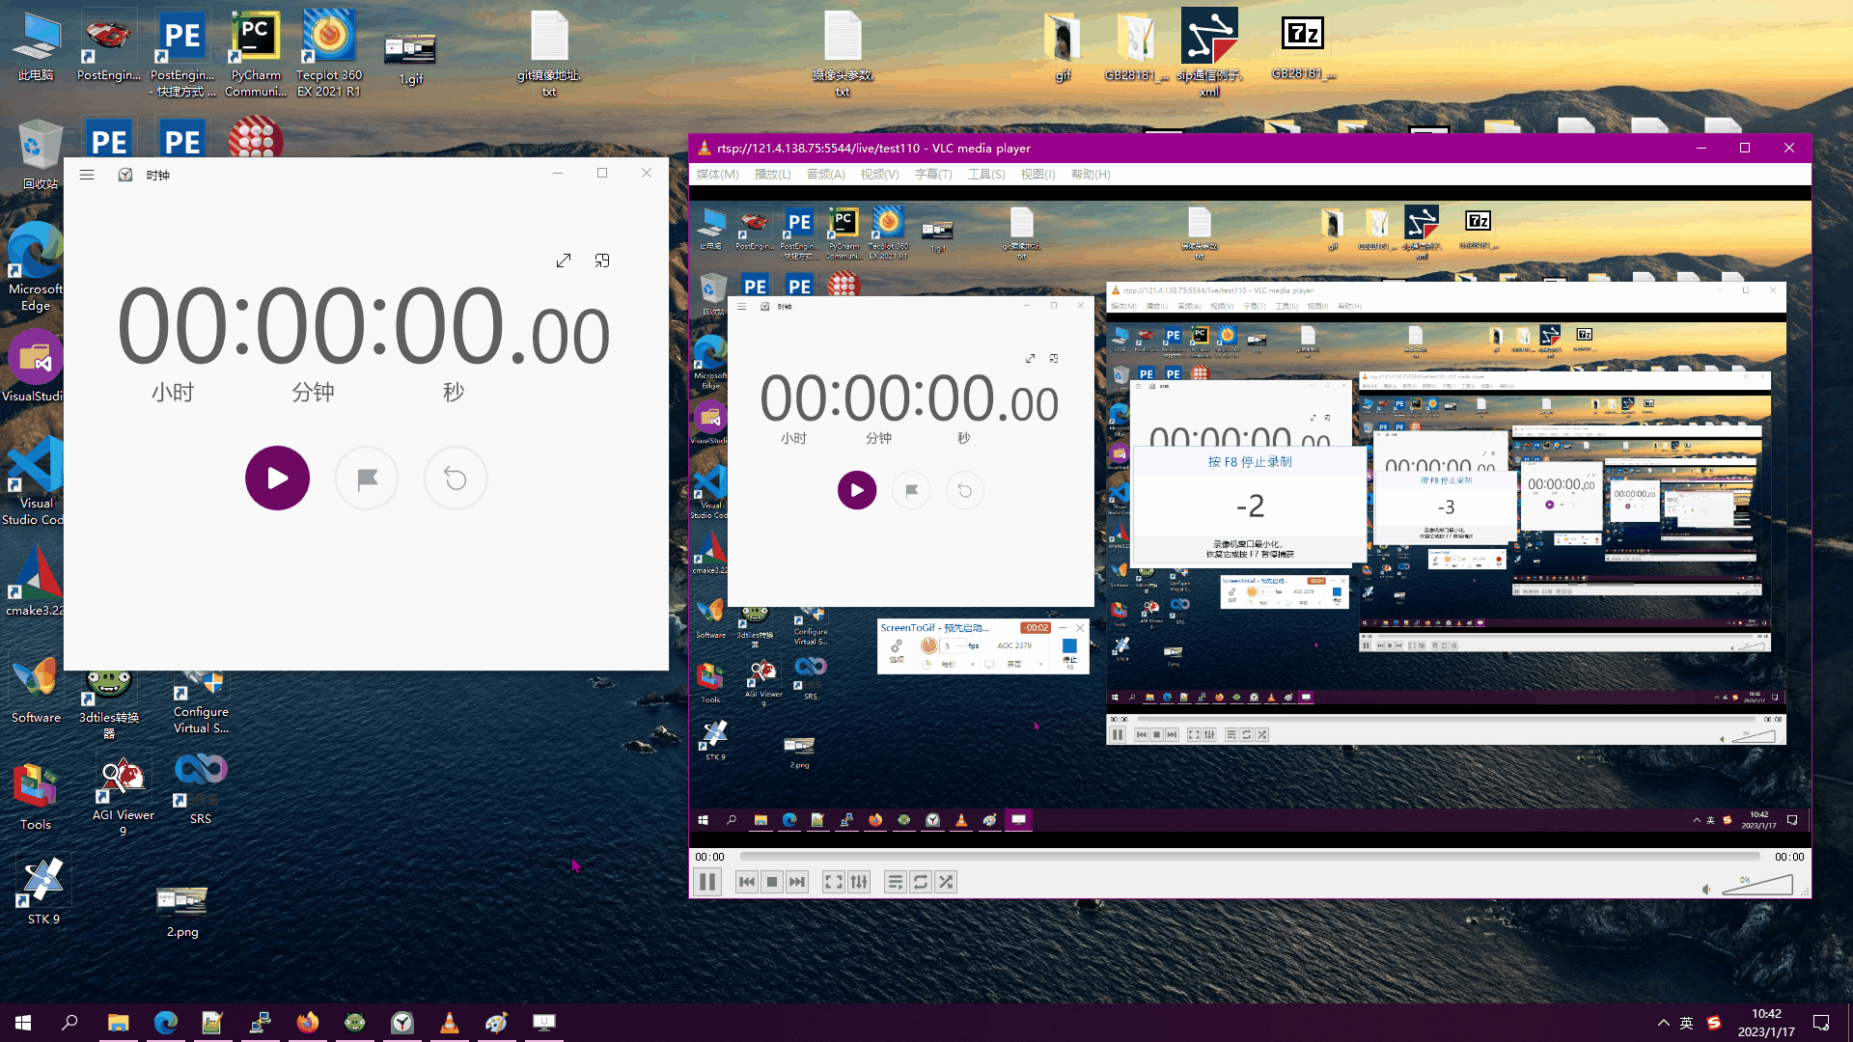This screenshot has height=1042, width=1853.
Task: Click the lap flag button in Clock
Action: point(367,478)
